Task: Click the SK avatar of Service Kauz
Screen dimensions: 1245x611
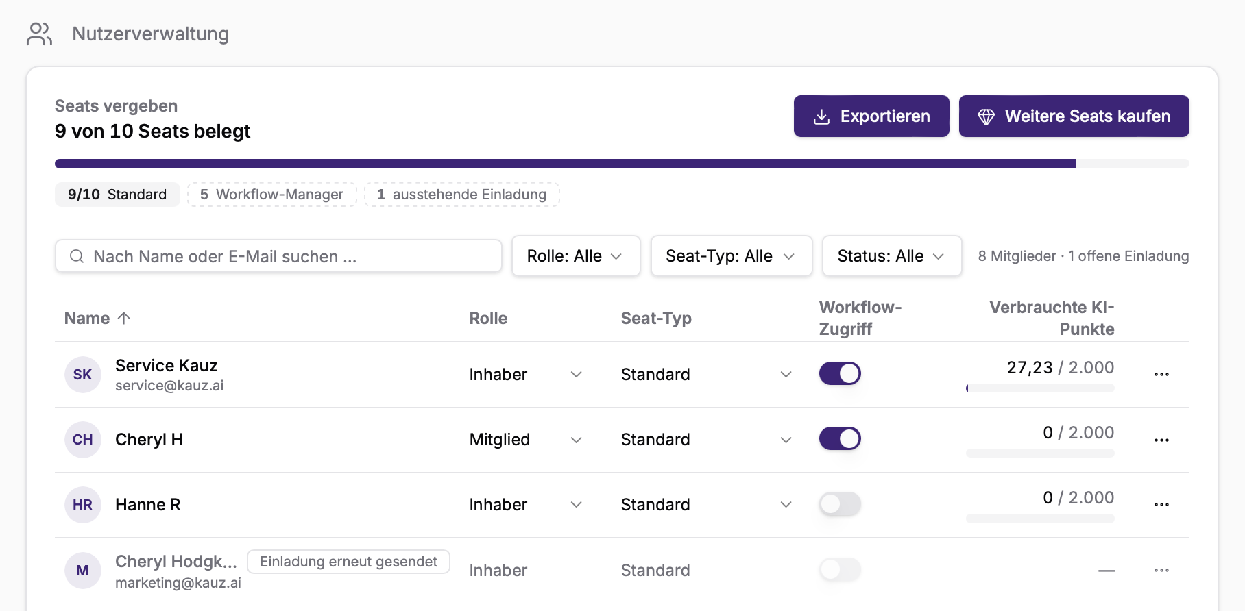Action: pos(83,375)
